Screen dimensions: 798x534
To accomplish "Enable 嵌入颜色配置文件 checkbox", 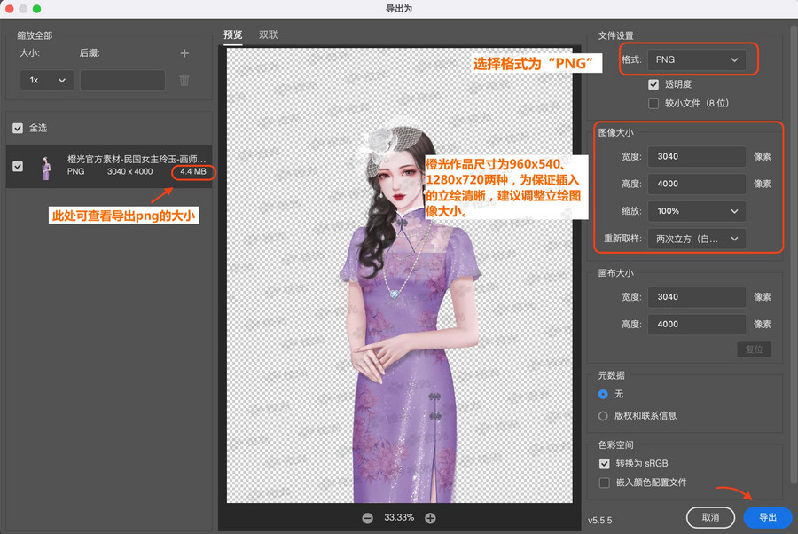I will [604, 483].
